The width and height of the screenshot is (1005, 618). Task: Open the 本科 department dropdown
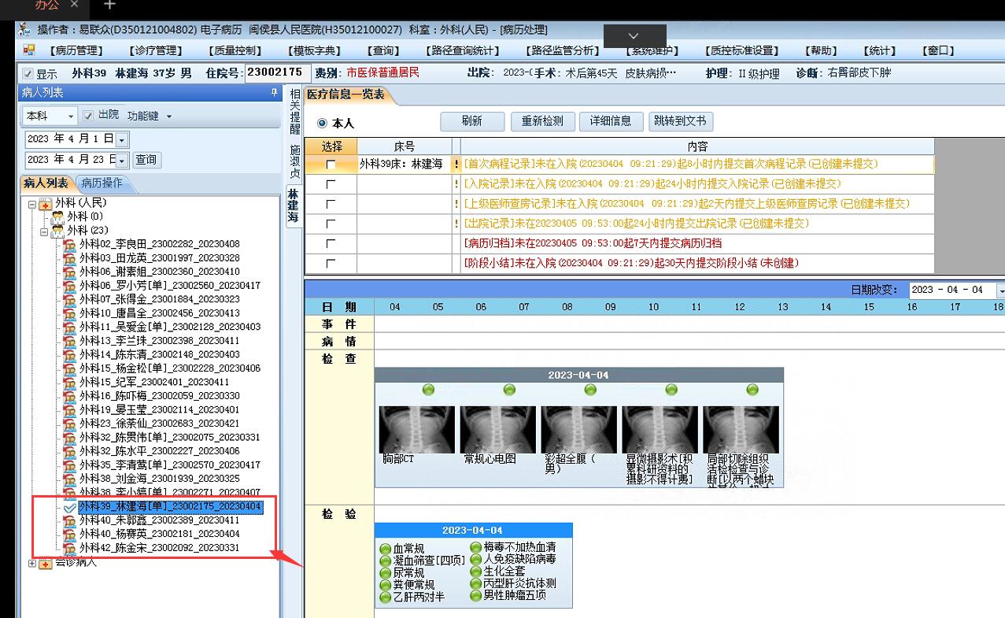[x=70, y=116]
